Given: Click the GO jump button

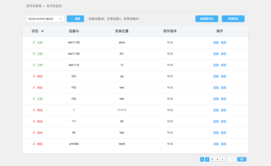Looking at the screenshot, I should click(x=242, y=159).
